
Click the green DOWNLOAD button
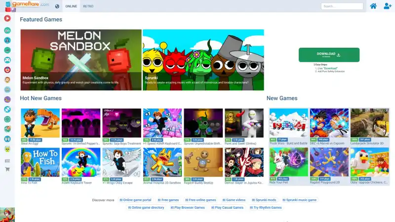(x=329, y=55)
